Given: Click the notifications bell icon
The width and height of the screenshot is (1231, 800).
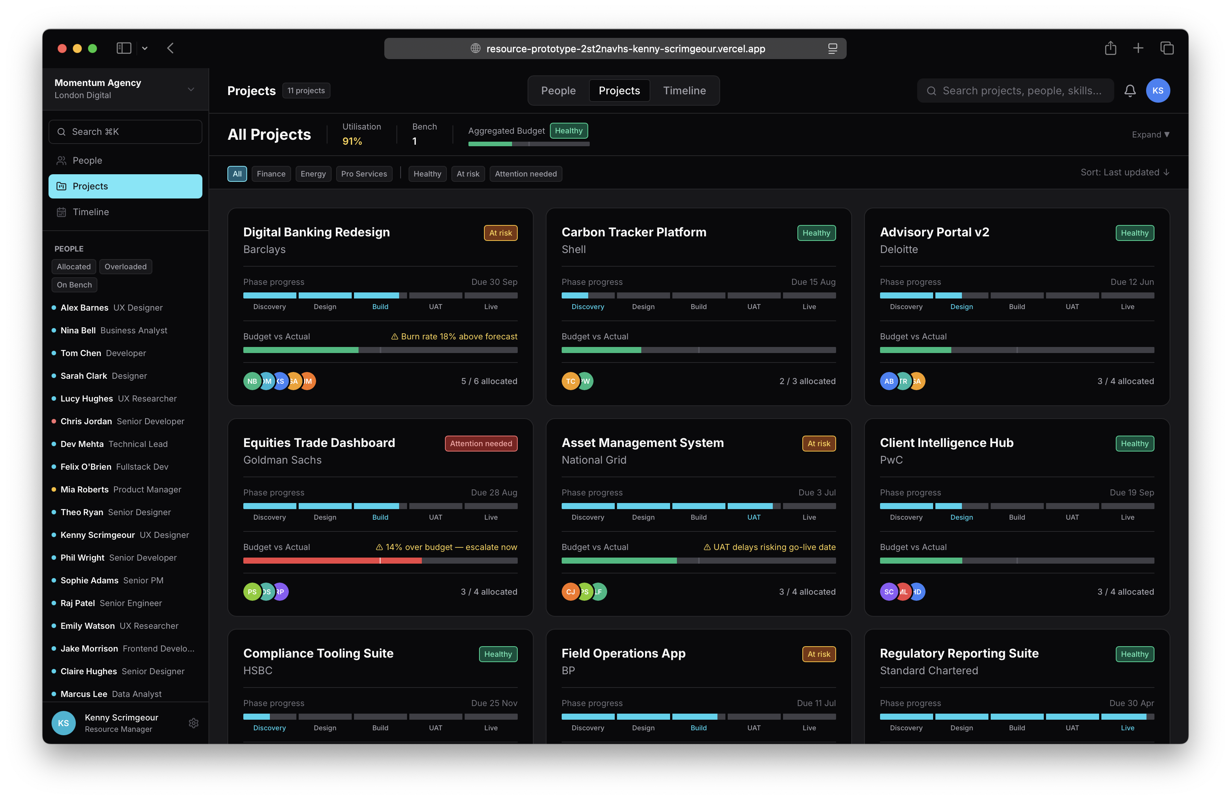Looking at the screenshot, I should pos(1130,91).
